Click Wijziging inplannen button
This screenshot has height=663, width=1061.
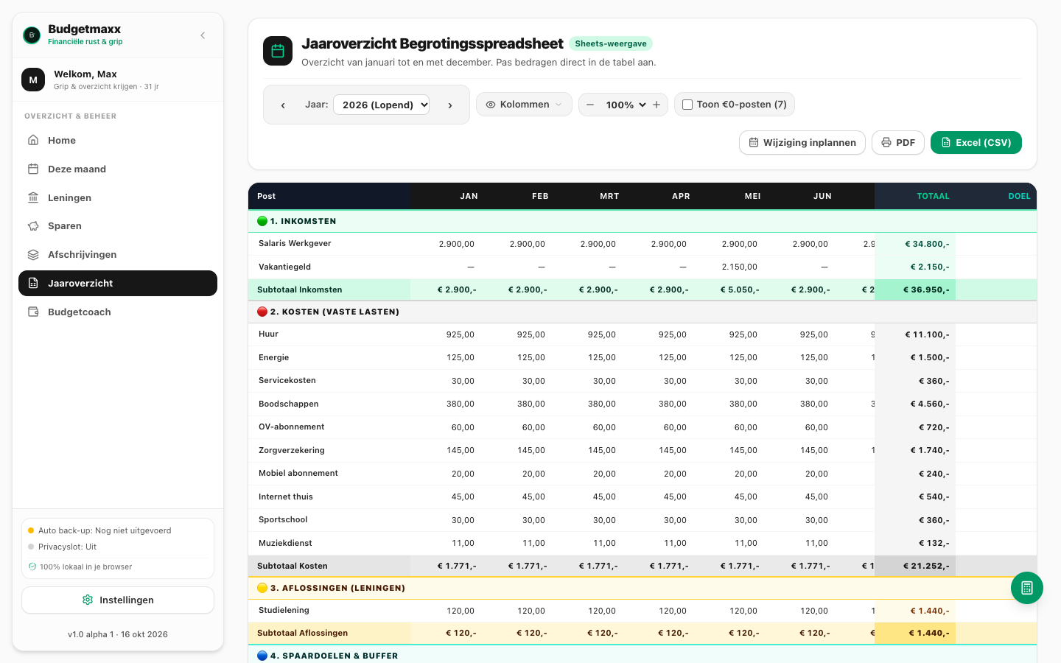(x=802, y=143)
